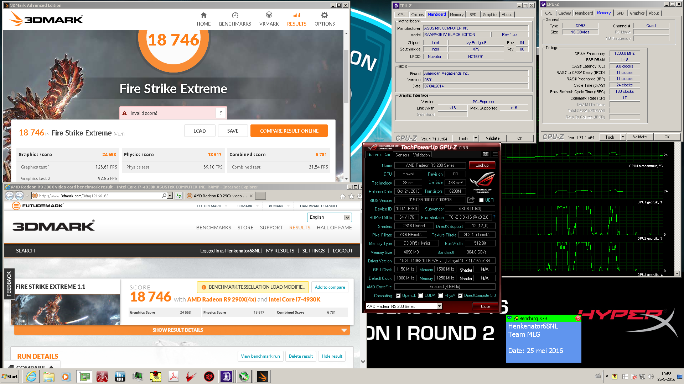The height and width of the screenshot is (384, 684).
Task: Click SAVE button in 3DMark
Action: point(233,131)
